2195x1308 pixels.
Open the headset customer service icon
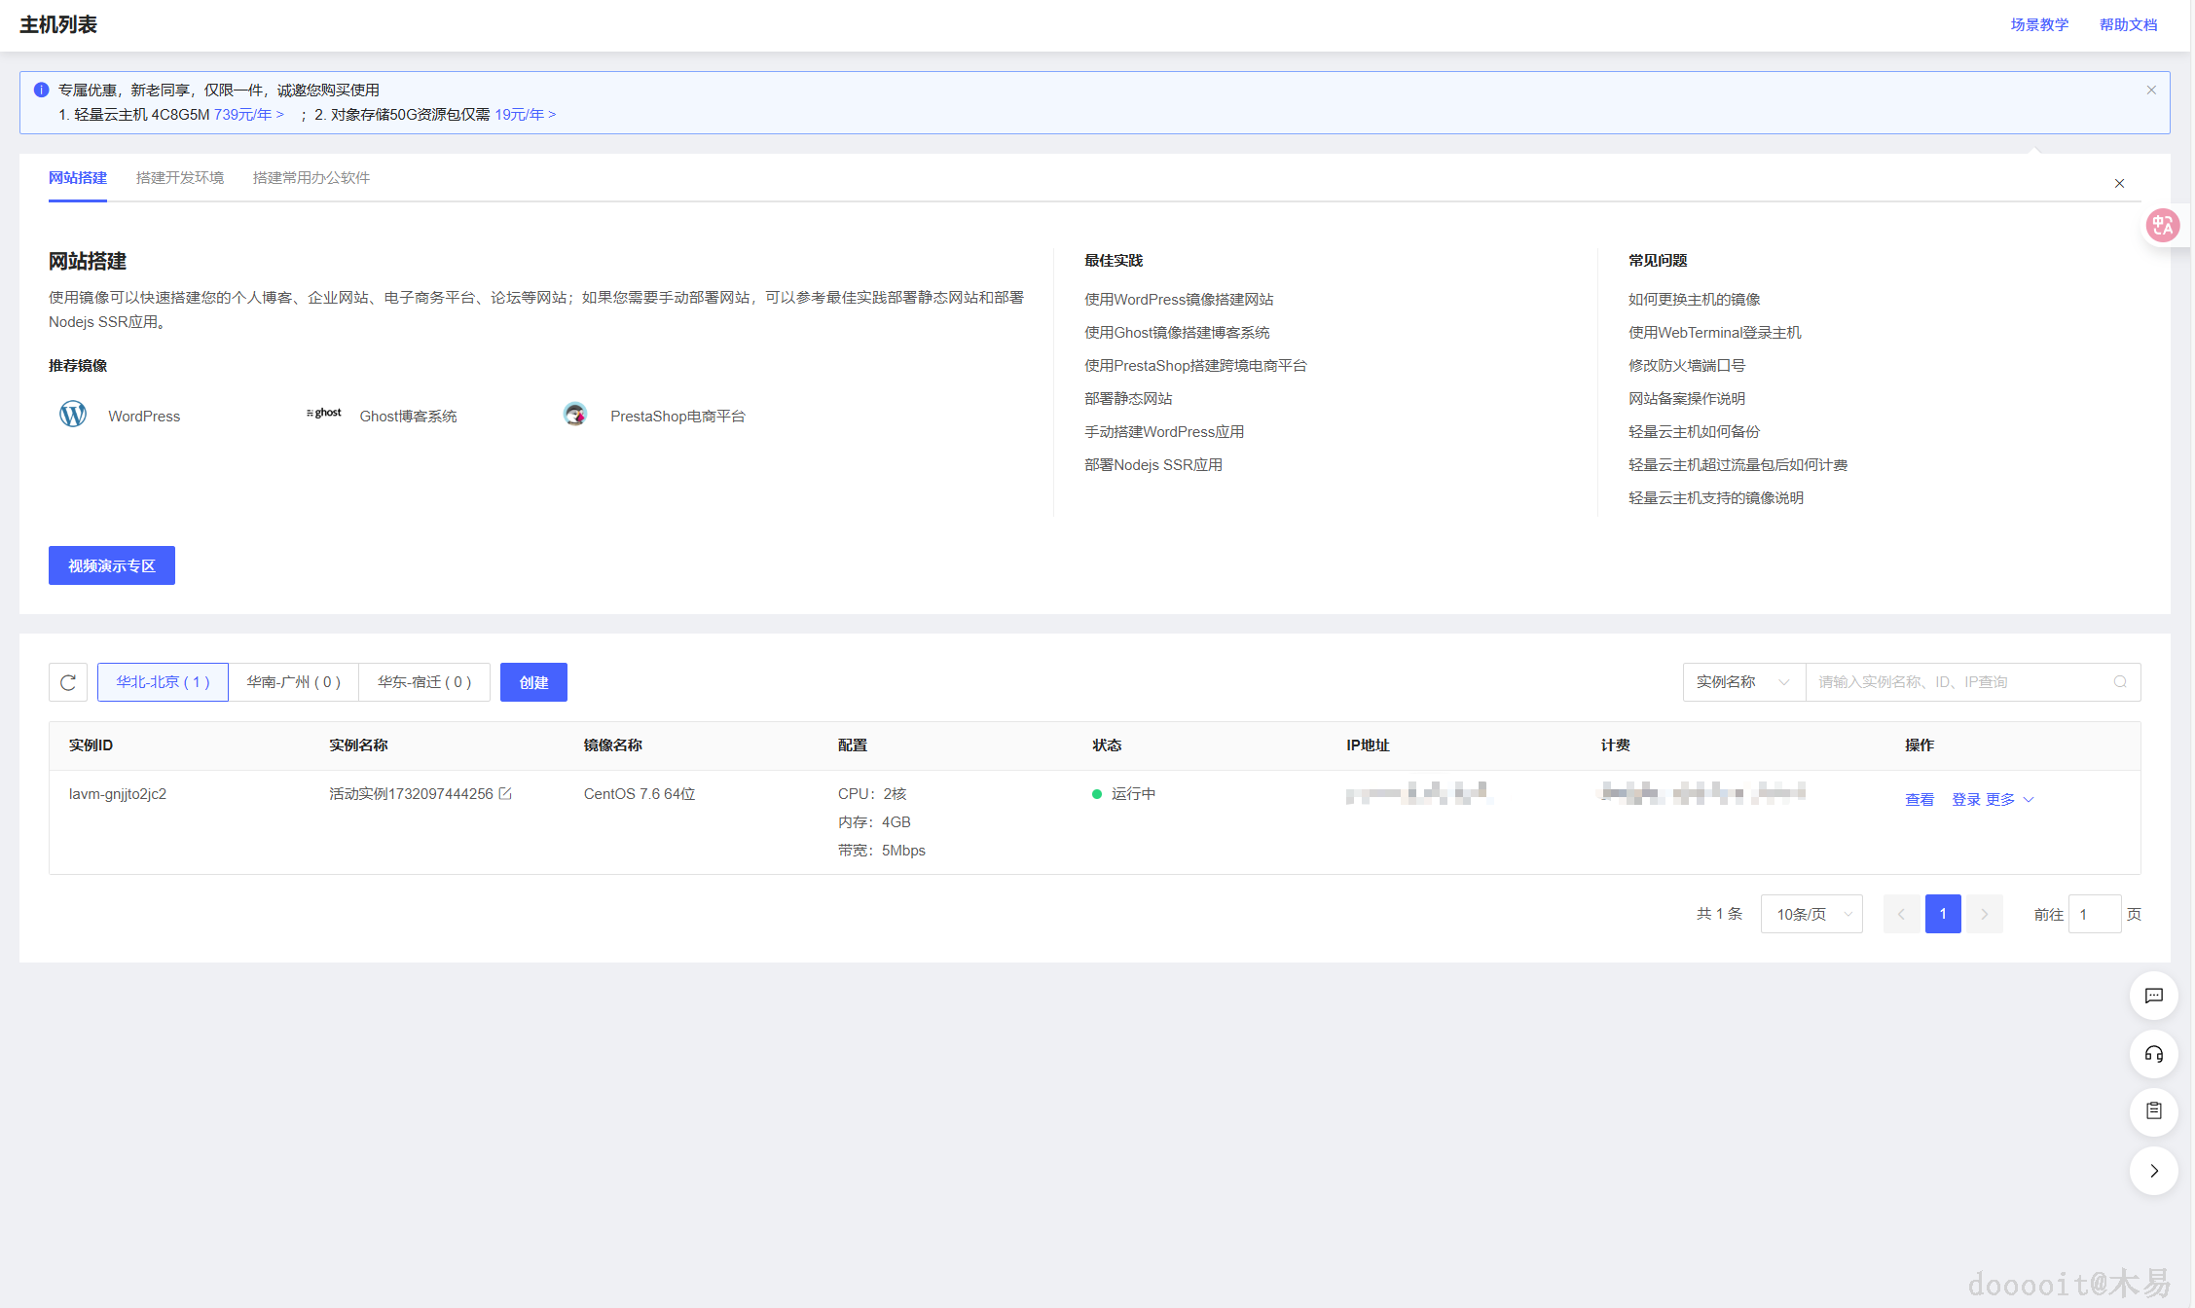(x=2153, y=1054)
